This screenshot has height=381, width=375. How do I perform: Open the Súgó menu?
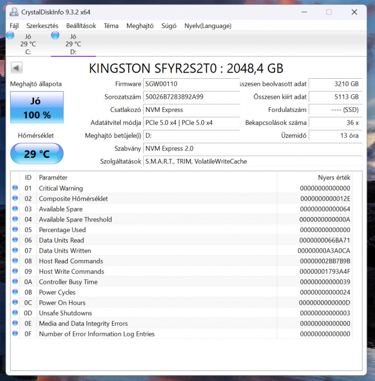[169, 26]
